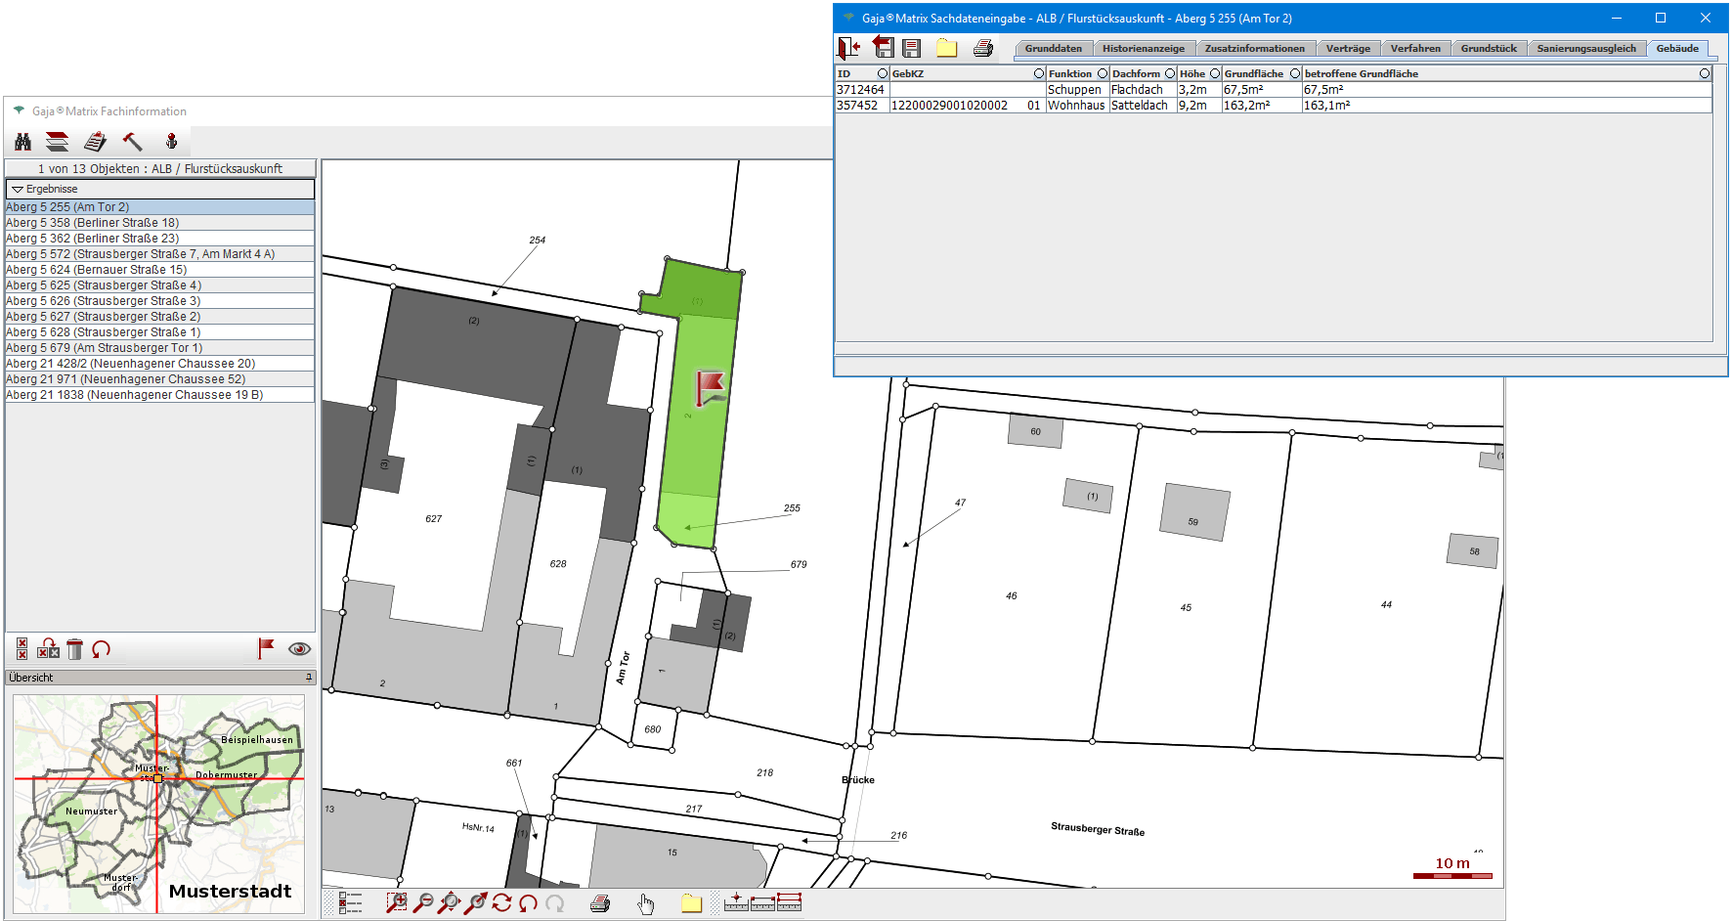
Task: Click the refresh map icon
Action: click(501, 903)
